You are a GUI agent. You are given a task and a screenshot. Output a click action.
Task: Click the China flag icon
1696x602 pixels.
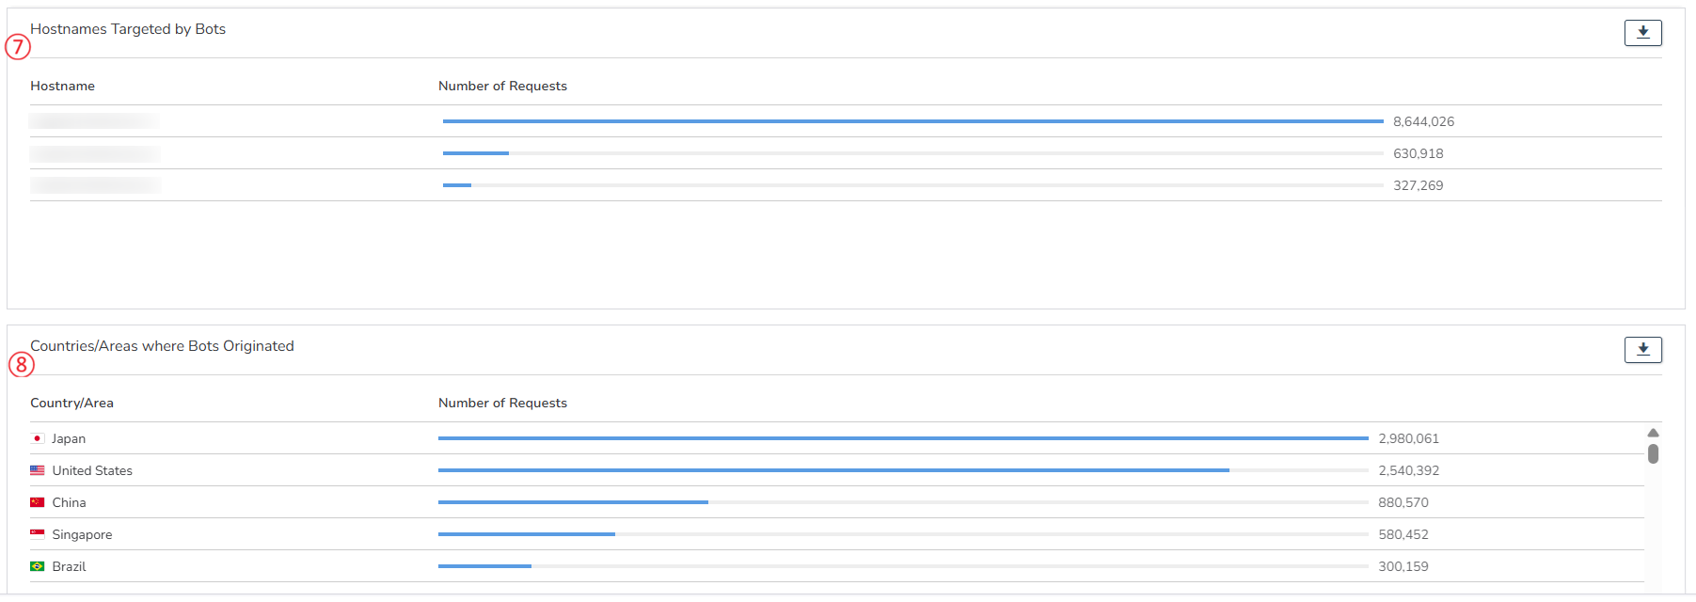[x=38, y=503]
